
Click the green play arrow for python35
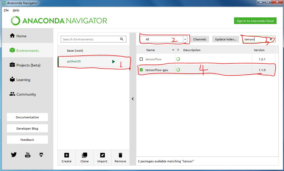pos(113,62)
